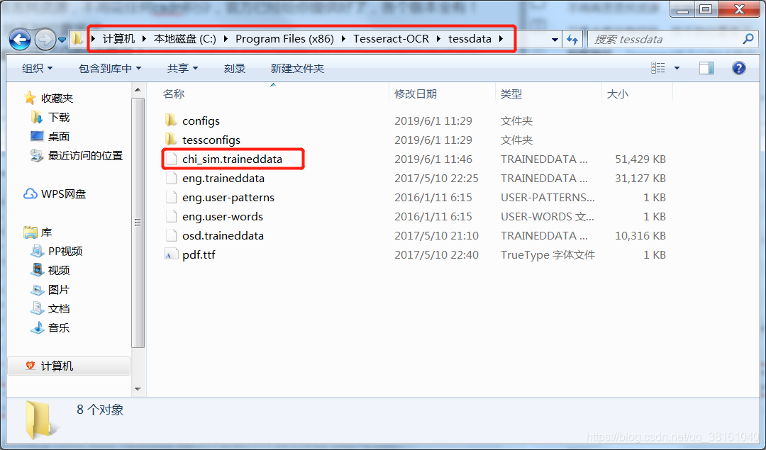Screen dimensions: 766x450
Task: Click the configs folder name
Action: click(201, 120)
